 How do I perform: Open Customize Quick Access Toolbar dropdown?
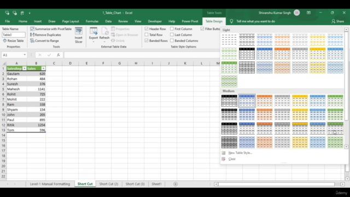pyautogui.click(x=30, y=13)
